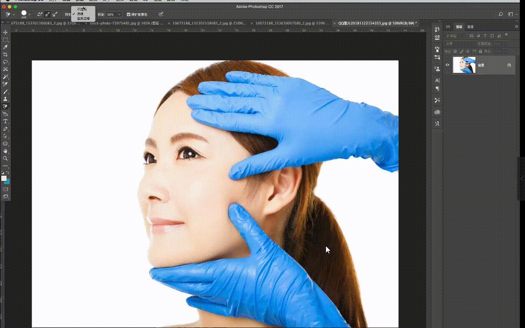
Task: Click the foreground color swatch
Action: point(4,178)
